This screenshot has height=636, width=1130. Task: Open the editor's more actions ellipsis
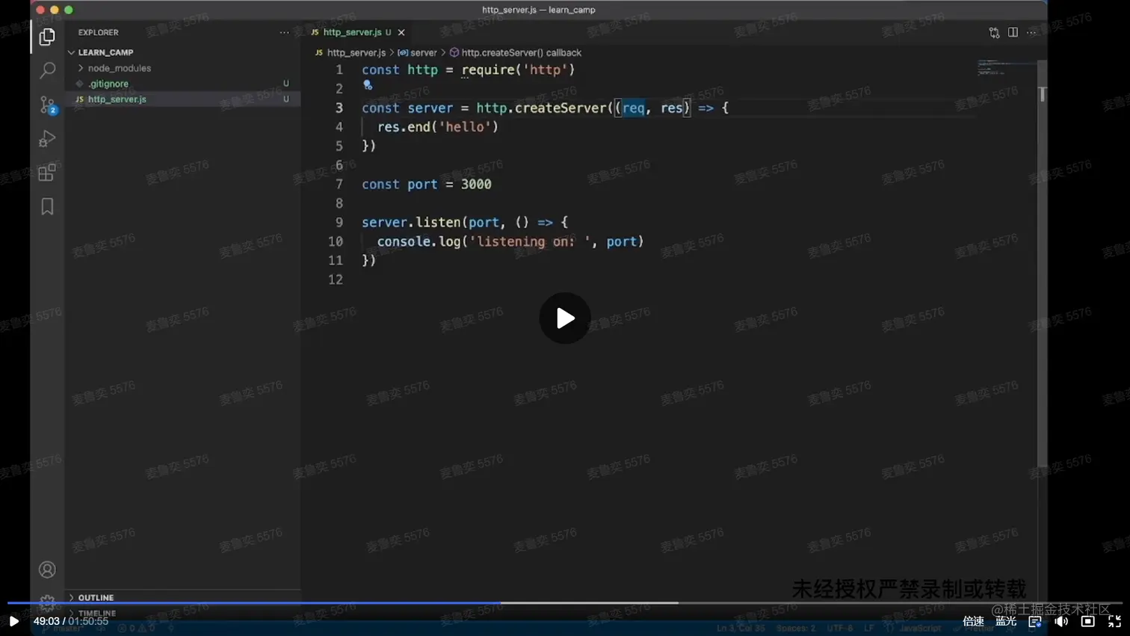(x=1031, y=33)
